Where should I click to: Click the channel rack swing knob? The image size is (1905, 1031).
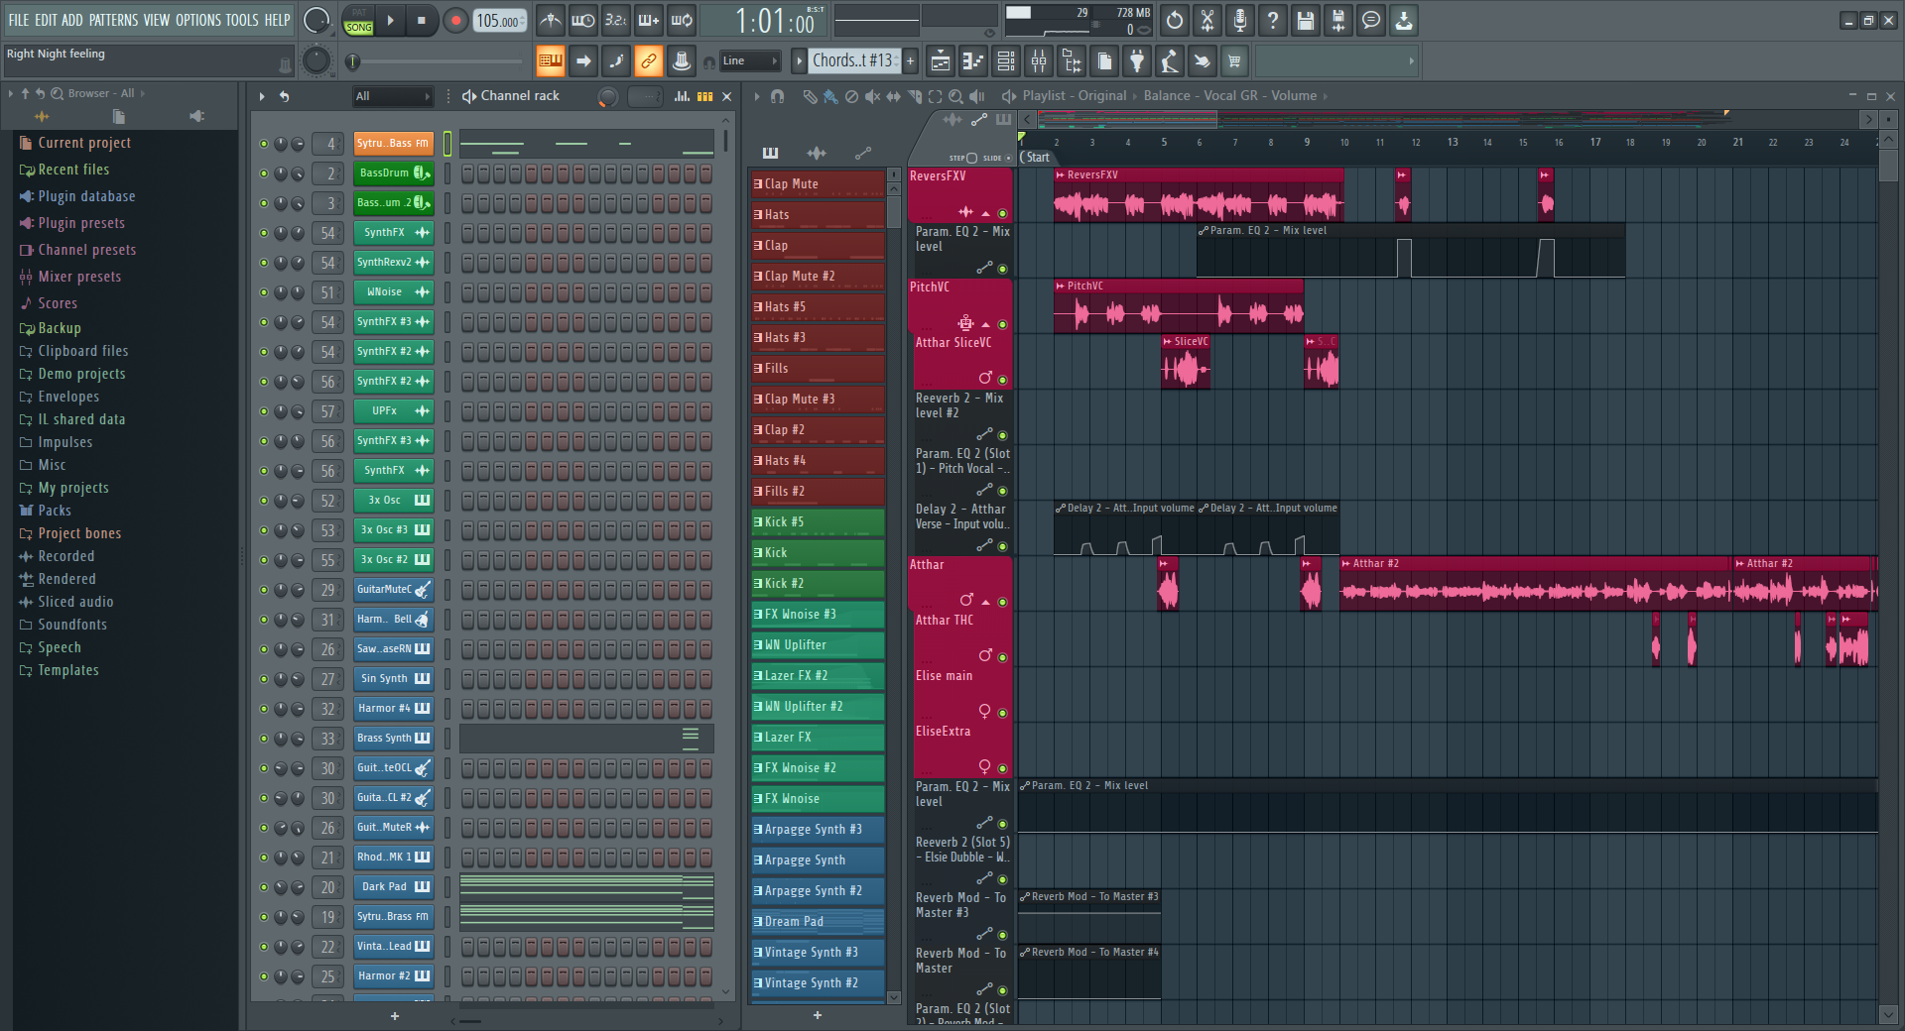pos(608,97)
